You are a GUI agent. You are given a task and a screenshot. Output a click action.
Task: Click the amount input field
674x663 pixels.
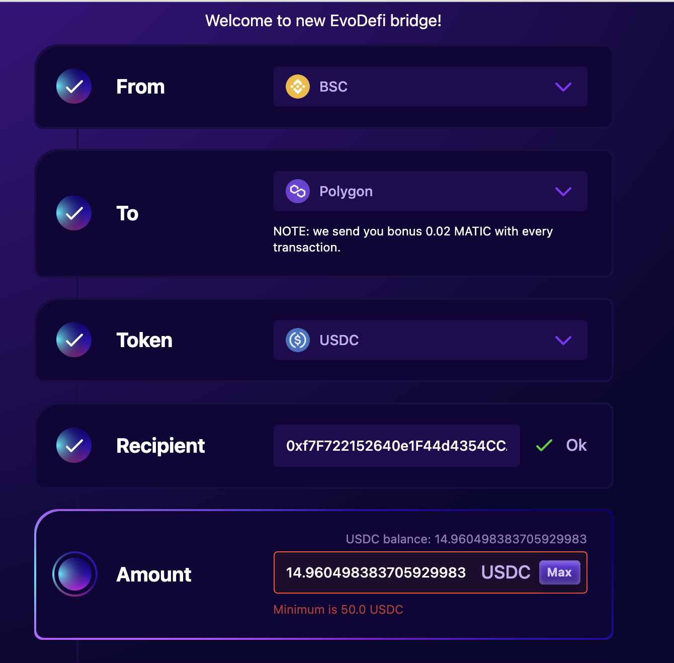pyautogui.click(x=376, y=572)
